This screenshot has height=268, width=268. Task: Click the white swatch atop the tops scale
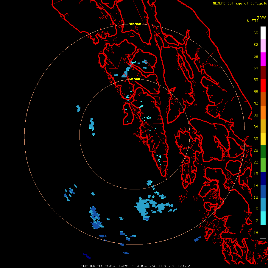(263, 33)
